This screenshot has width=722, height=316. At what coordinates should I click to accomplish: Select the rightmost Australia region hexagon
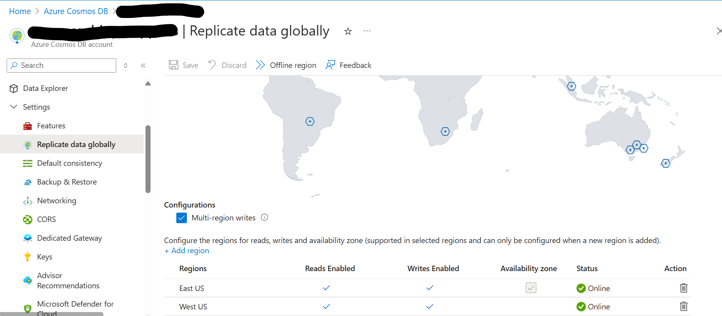pos(644,148)
